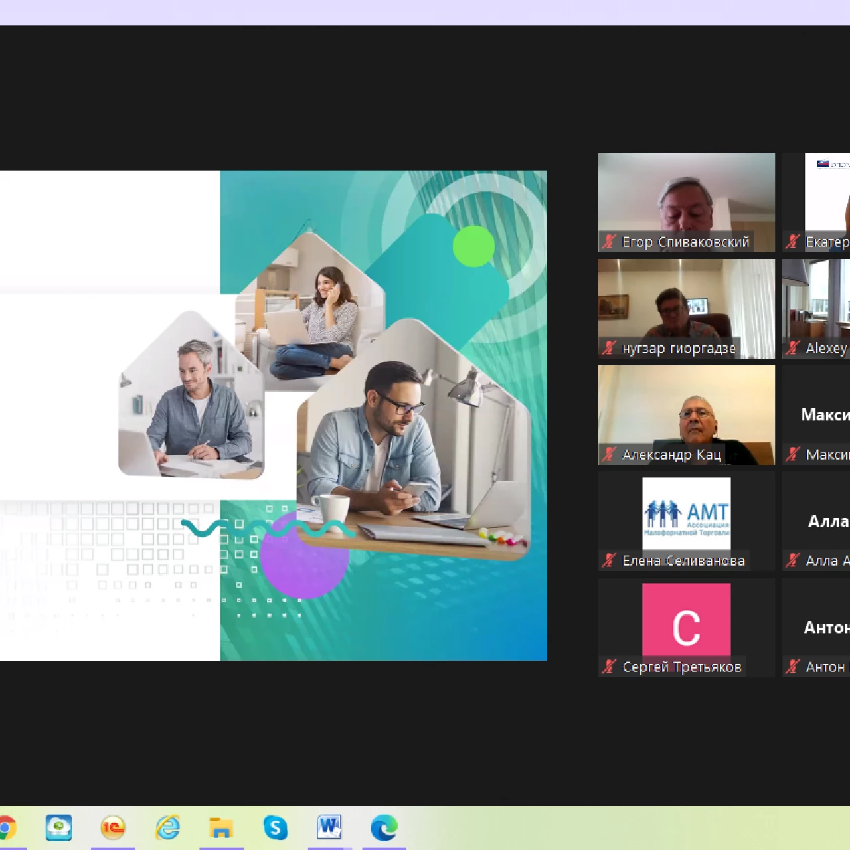Switch to Skype in the taskbar
This screenshot has height=850, width=850.
pyautogui.click(x=276, y=828)
